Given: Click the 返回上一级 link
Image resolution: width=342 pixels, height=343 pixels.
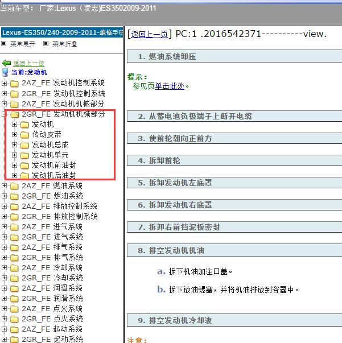Looking at the screenshot, I should pyautogui.click(x=28, y=63).
